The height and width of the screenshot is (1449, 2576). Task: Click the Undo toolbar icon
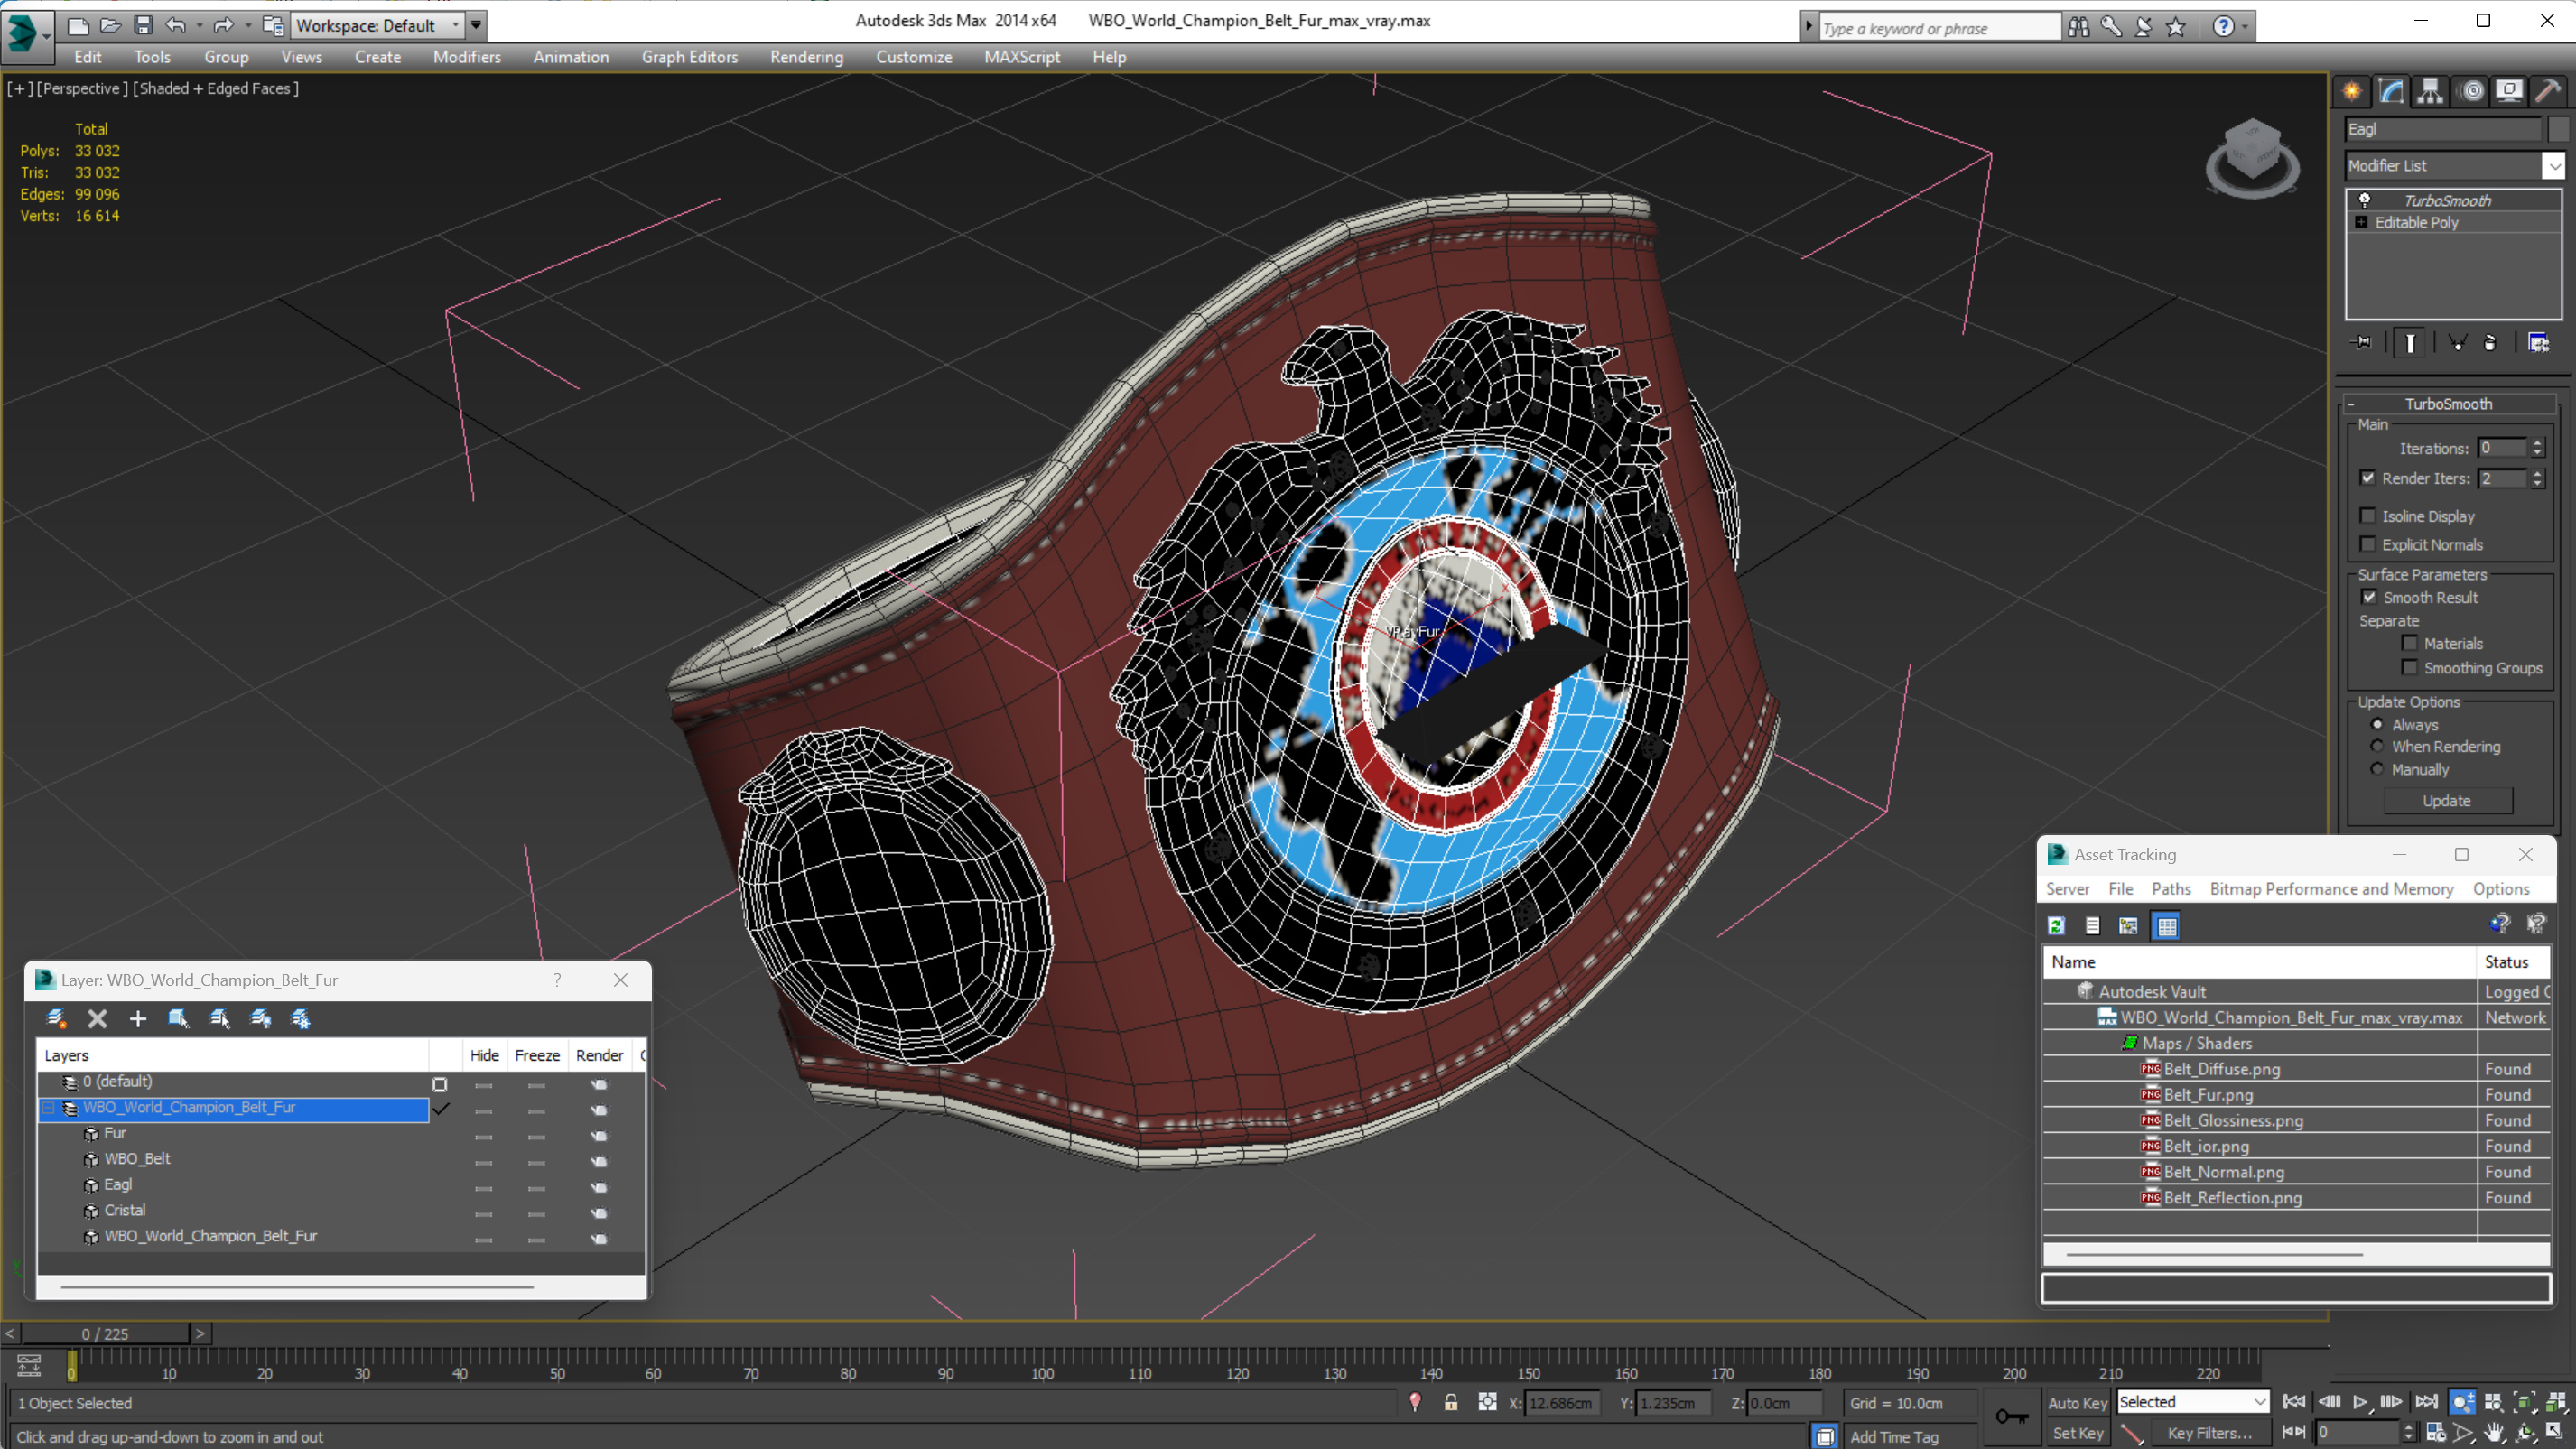pyautogui.click(x=176, y=25)
